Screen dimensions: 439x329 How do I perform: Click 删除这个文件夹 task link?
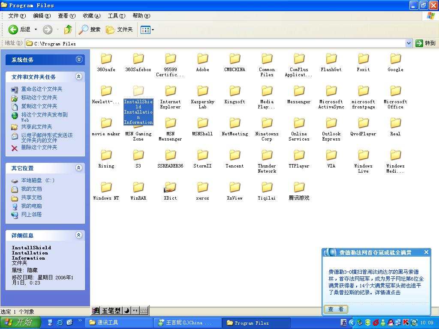(x=39, y=147)
